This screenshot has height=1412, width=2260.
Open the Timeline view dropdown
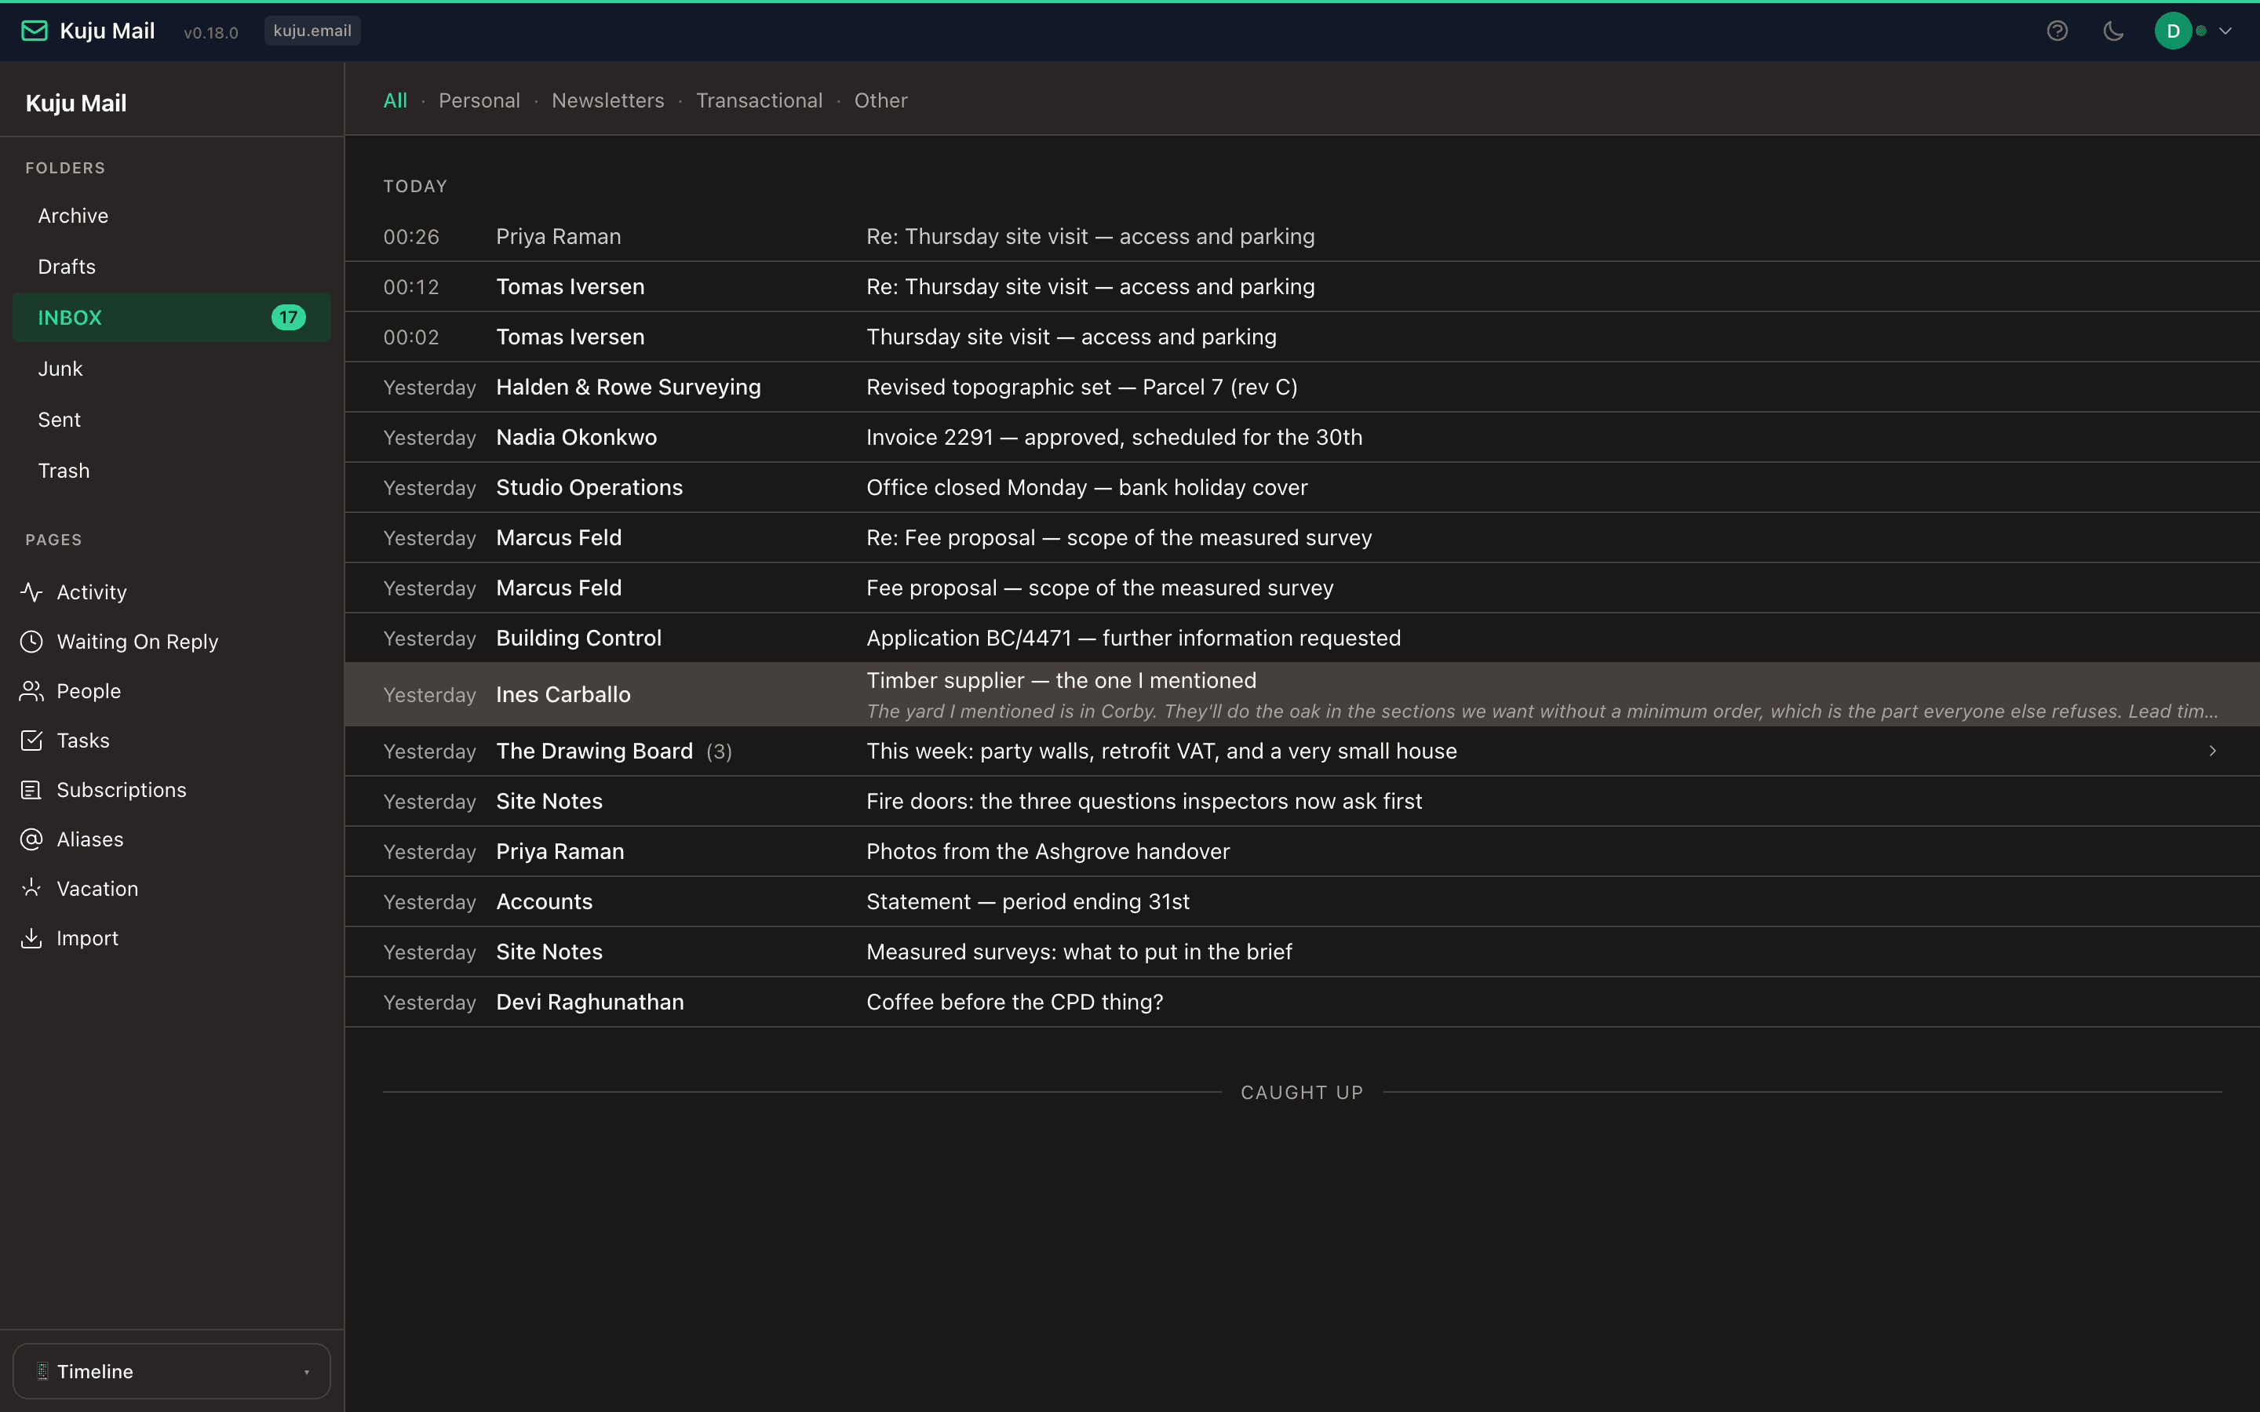click(172, 1371)
